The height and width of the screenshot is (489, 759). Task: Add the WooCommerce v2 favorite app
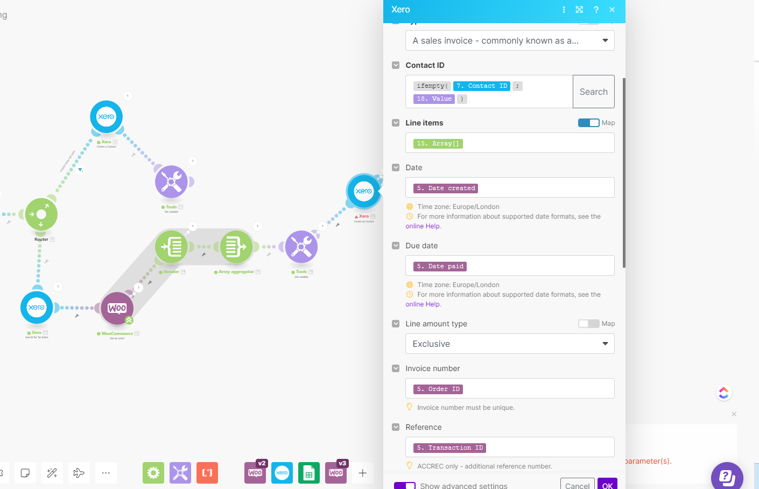(x=255, y=473)
